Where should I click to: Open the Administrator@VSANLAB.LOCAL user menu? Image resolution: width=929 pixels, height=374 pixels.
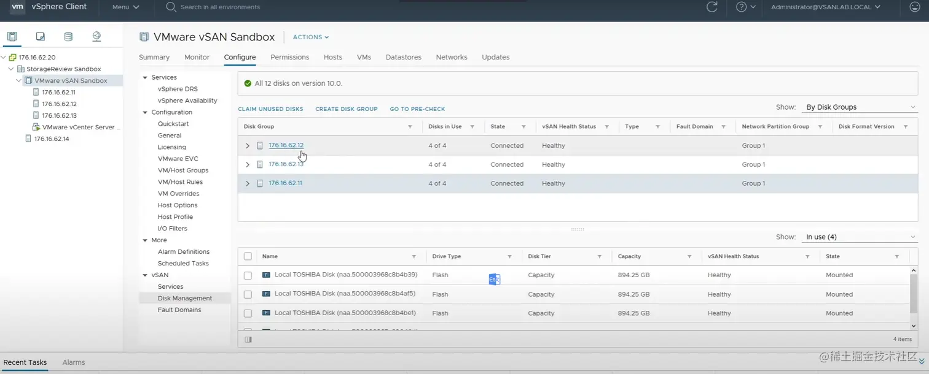pyautogui.click(x=826, y=7)
